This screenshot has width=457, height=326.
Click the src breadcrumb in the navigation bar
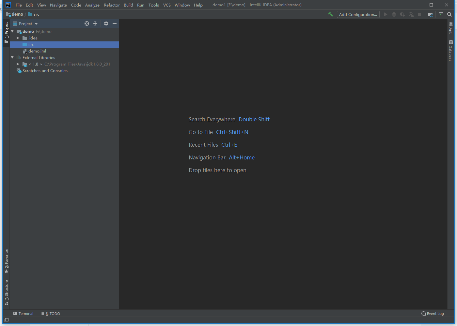click(x=34, y=14)
